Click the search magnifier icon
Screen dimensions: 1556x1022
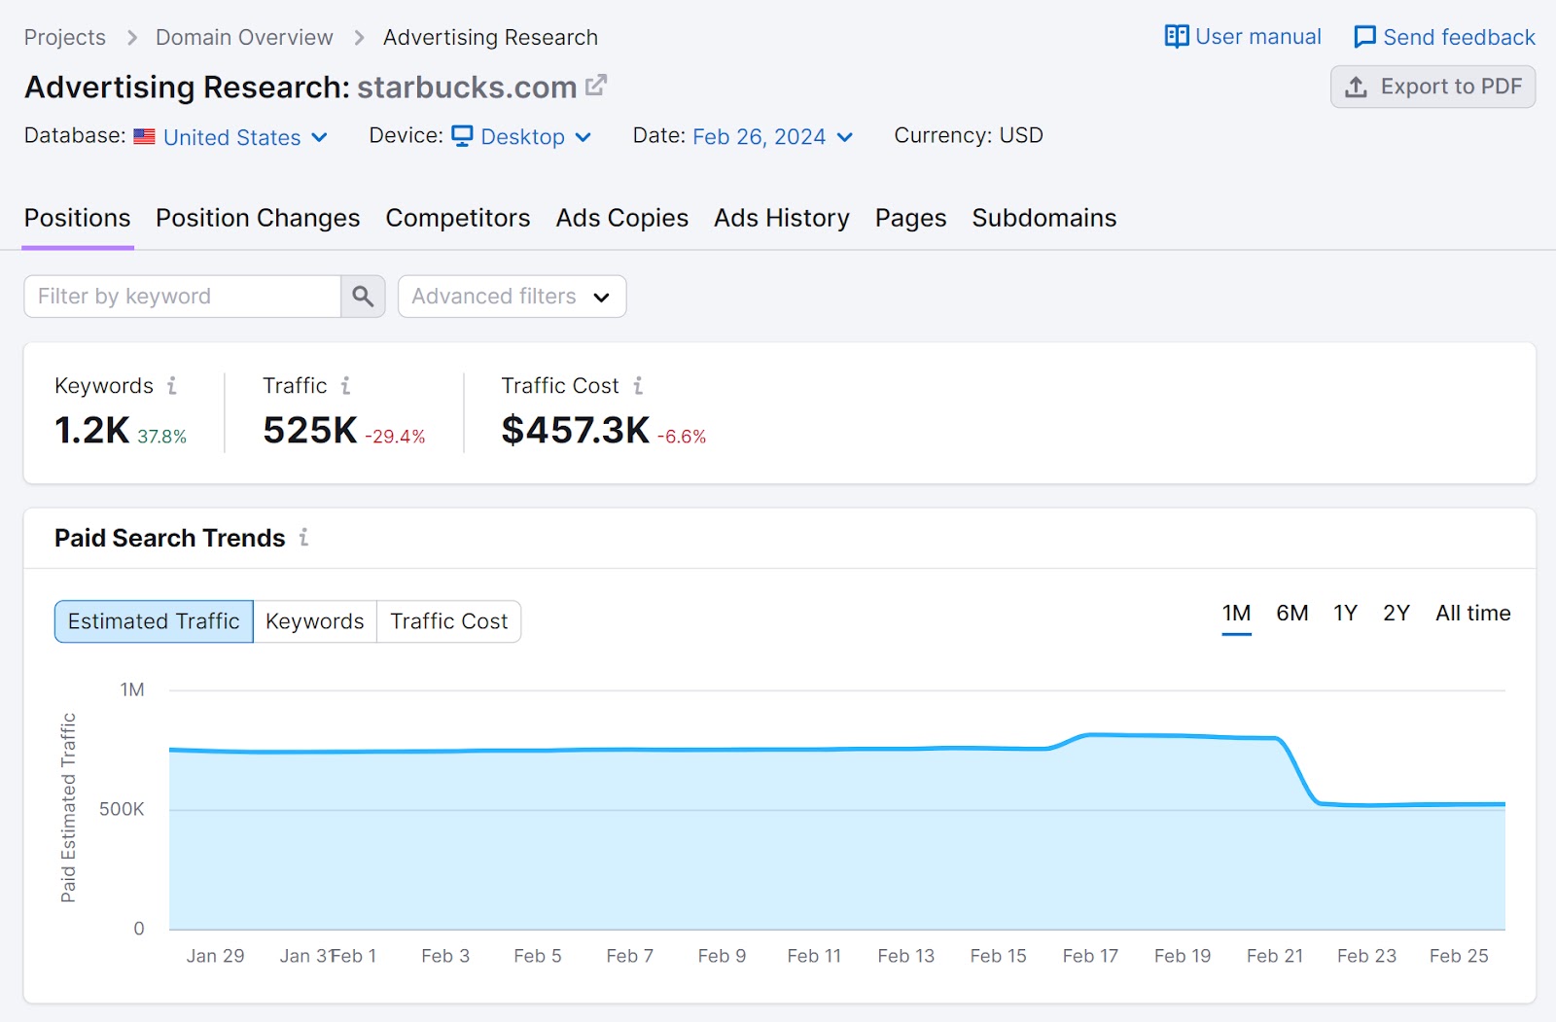[x=363, y=296]
